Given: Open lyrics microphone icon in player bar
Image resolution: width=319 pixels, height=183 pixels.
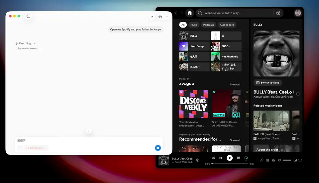Looking at the screenshot, I should click(x=262, y=160).
